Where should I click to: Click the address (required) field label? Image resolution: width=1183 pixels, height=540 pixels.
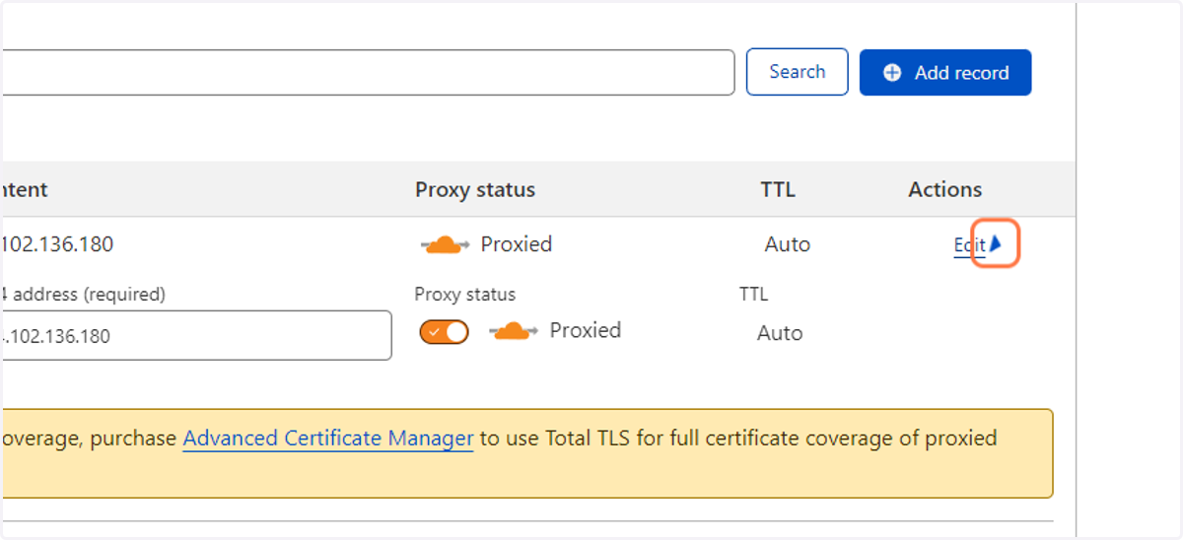83,295
